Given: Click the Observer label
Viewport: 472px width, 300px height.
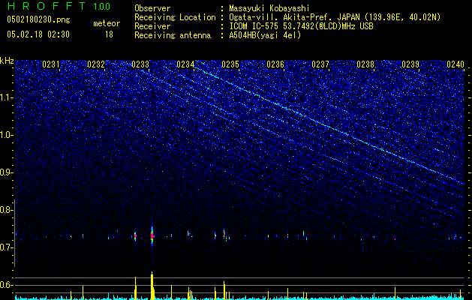Looking at the screenshot, I should 152,8.
